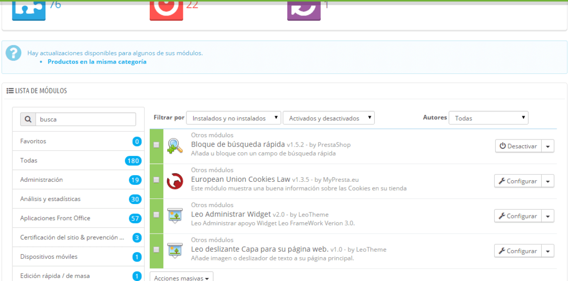Click the red power icon tile
Viewport: 568px width, 281px height.
click(167, 11)
